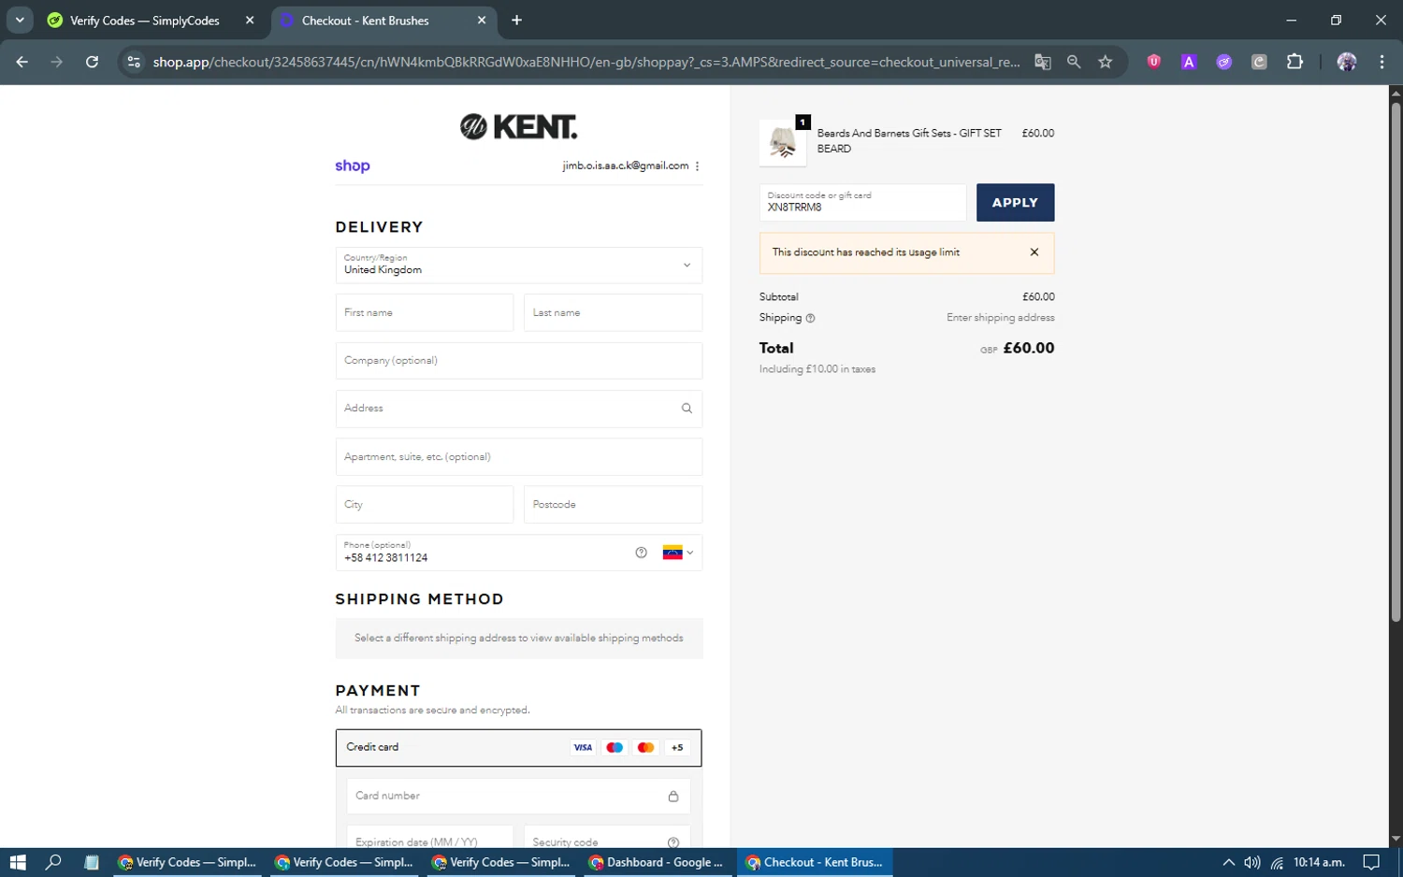Open Chrome three-dot menu

tap(1381, 62)
